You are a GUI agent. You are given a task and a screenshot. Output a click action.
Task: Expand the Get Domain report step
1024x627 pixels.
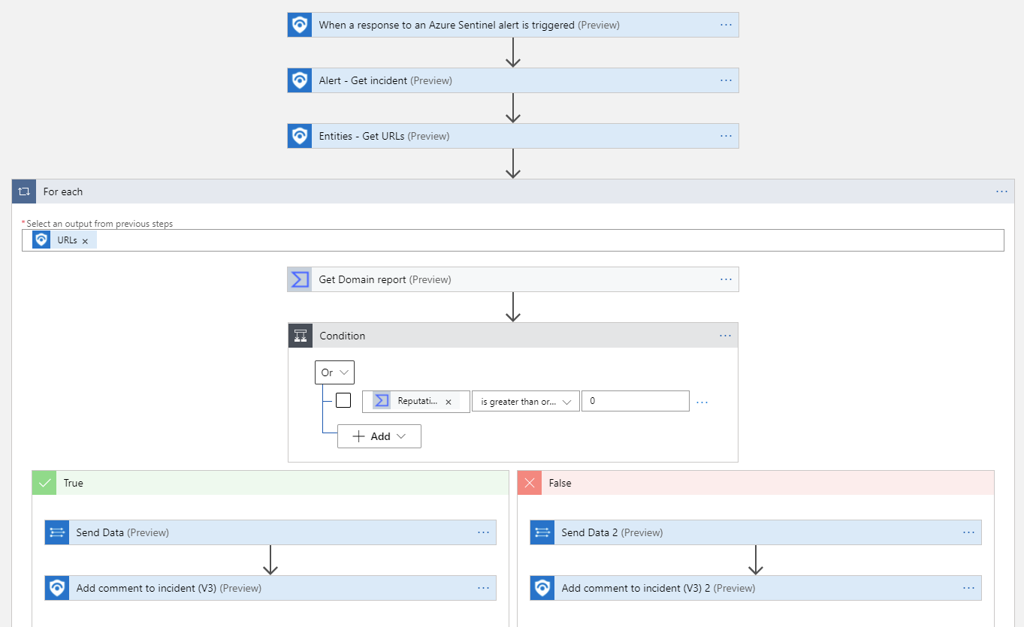(513, 279)
